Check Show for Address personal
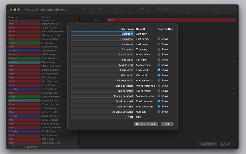Viewport: 246px width, 154px height. [x=159, y=111]
